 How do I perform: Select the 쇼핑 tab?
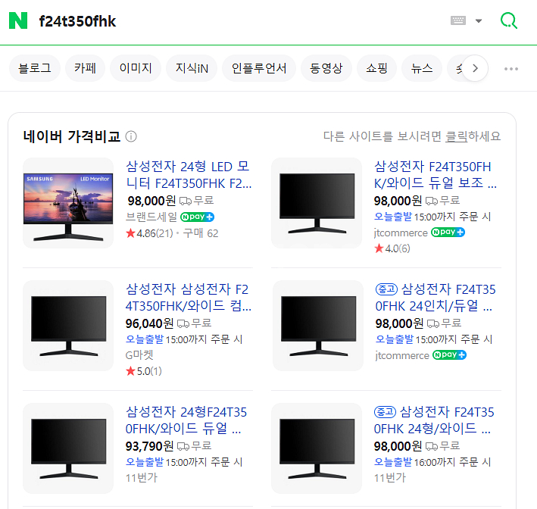376,68
